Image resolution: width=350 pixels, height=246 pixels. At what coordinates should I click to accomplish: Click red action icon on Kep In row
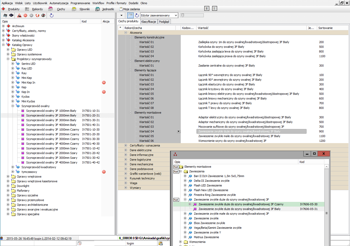[104, 92]
